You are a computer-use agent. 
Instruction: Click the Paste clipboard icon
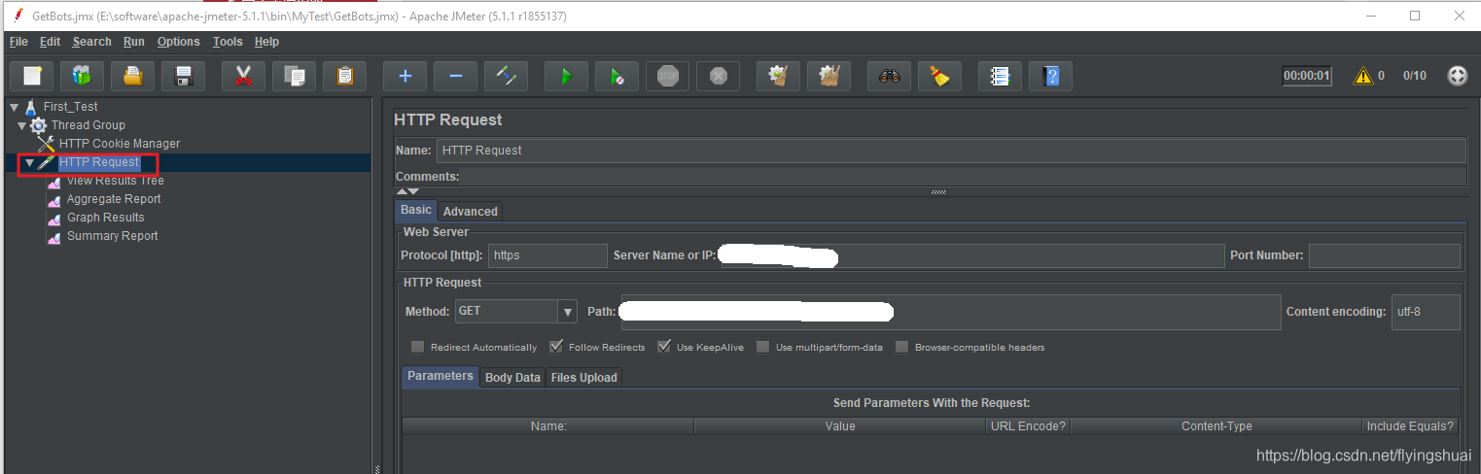coord(344,76)
